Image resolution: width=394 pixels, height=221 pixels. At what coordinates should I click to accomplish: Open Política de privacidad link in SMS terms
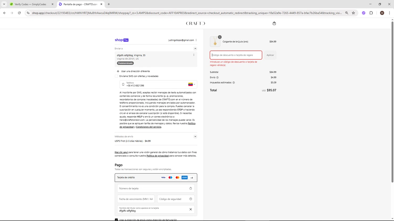click(x=157, y=125)
